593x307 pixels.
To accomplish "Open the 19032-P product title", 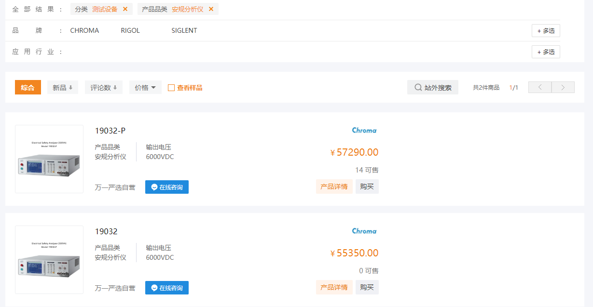I will click(x=110, y=131).
